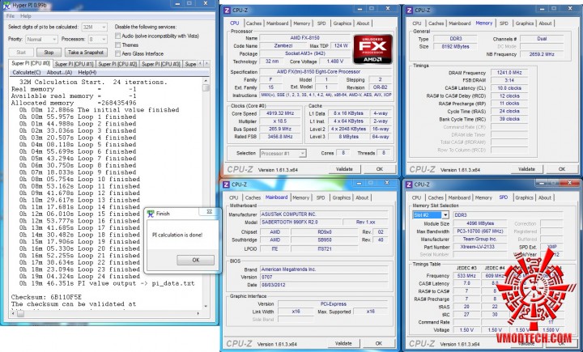The width and height of the screenshot is (583, 352).
Task: Click OK in Memory CPU-Z window
Action: click(x=561, y=169)
